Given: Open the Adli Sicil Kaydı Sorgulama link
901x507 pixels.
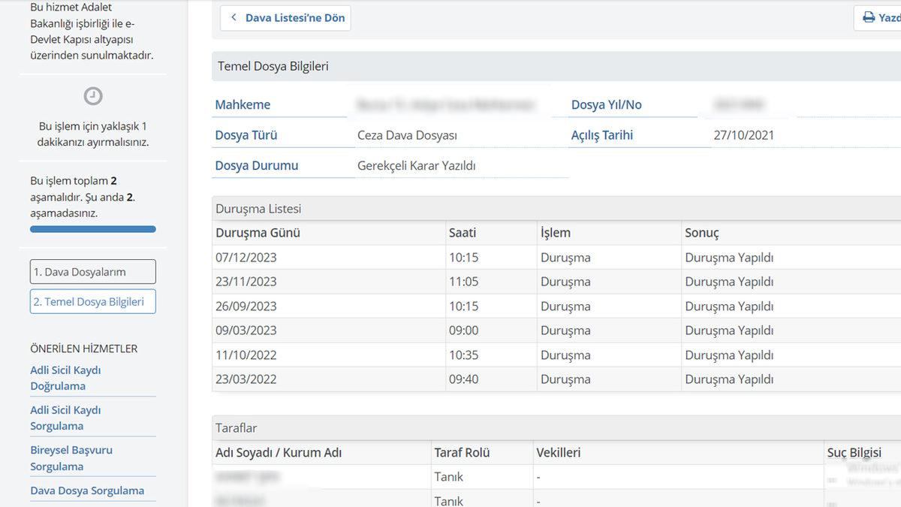Looking at the screenshot, I should (65, 418).
